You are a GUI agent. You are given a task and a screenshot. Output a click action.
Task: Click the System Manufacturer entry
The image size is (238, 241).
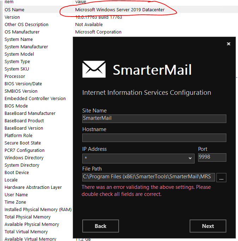tap(26, 47)
